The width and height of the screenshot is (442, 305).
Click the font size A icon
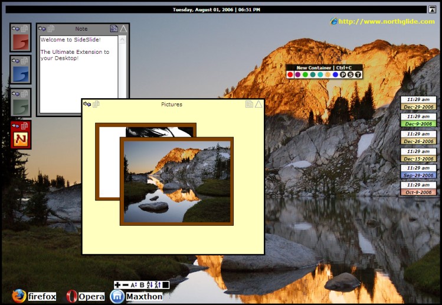(x=133, y=285)
